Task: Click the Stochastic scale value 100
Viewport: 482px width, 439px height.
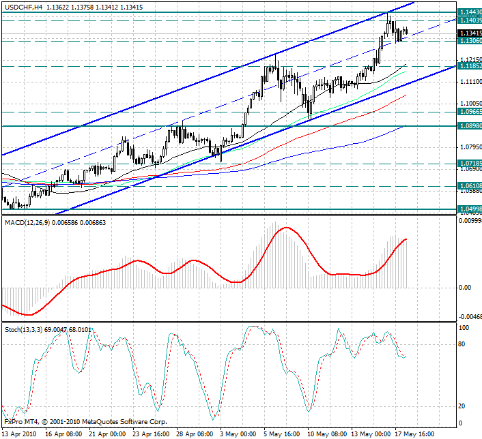Action: (464, 328)
